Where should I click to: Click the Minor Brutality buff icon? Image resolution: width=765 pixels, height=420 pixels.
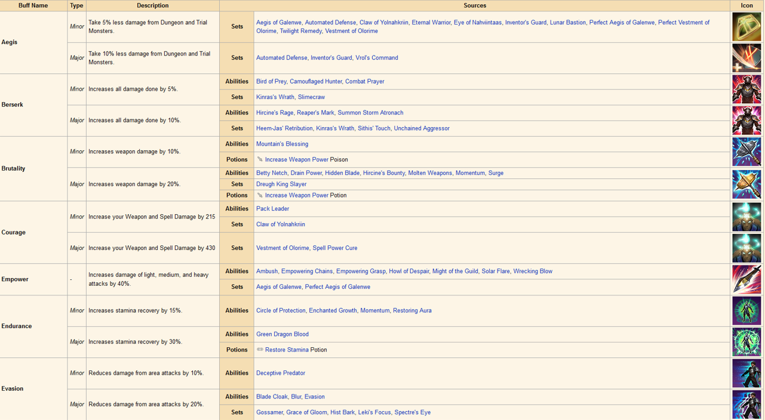(x=746, y=152)
